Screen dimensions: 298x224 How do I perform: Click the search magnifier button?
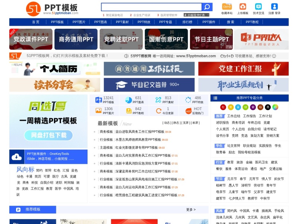(x=207, y=7)
